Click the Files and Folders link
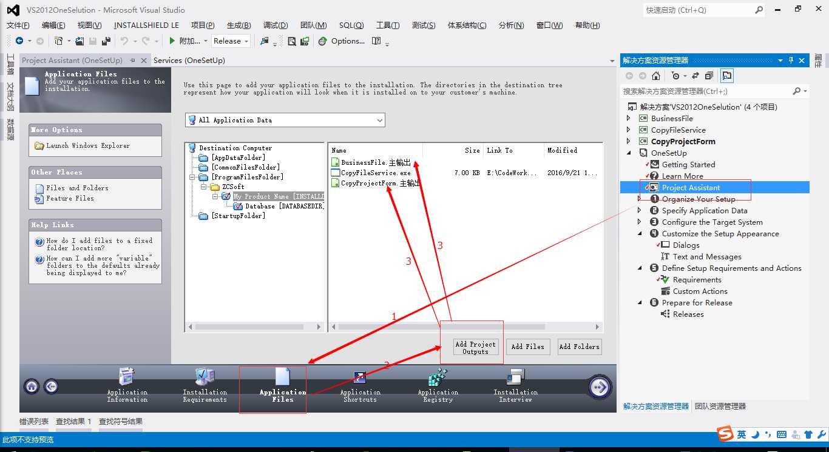829x452 pixels. click(x=77, y=188)
